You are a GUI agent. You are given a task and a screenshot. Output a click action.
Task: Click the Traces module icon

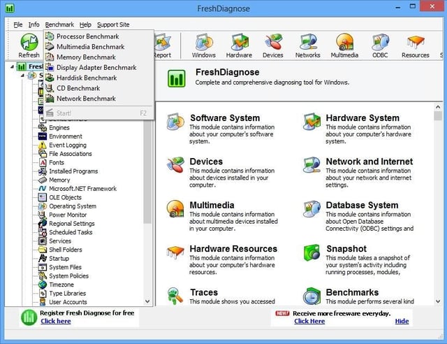click(175, 296)
